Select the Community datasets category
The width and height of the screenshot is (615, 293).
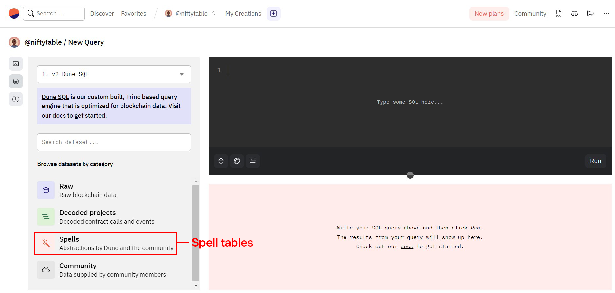click(114, 270)
